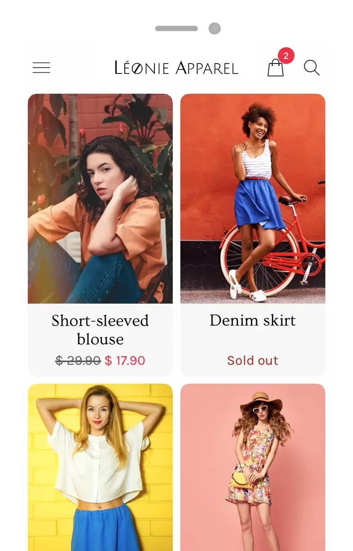The width and height of the screenshot is (353, 551).
Task: Tap the phone front camera dot
Action: [215, 28]
